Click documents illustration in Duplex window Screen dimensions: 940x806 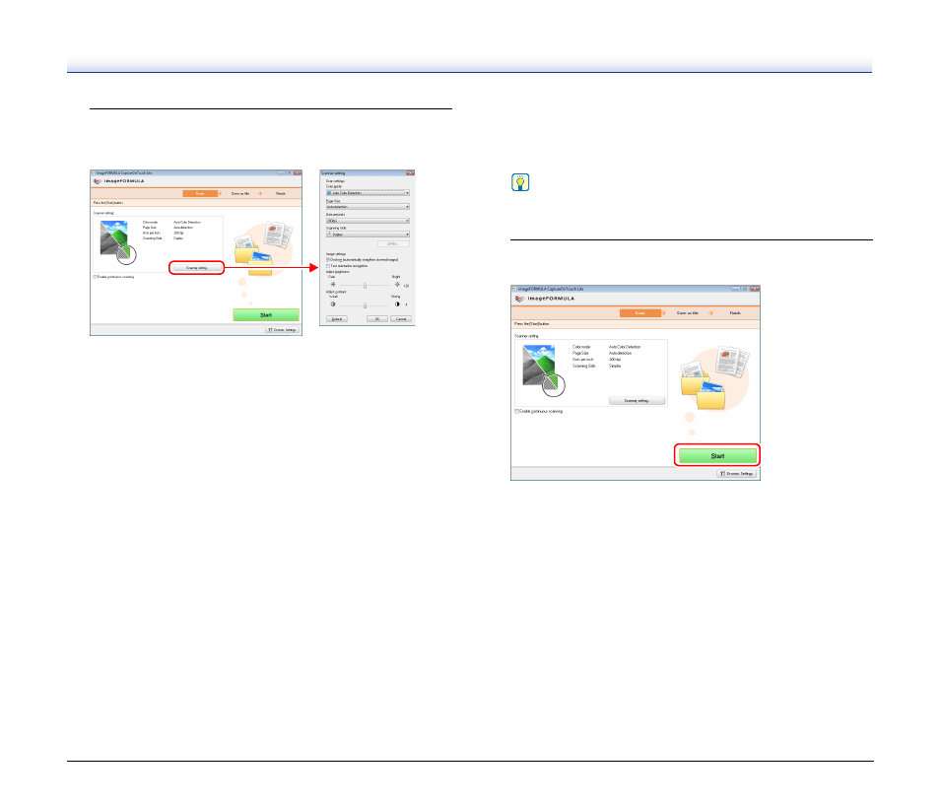pyautogui.click(x=278, y=235)
